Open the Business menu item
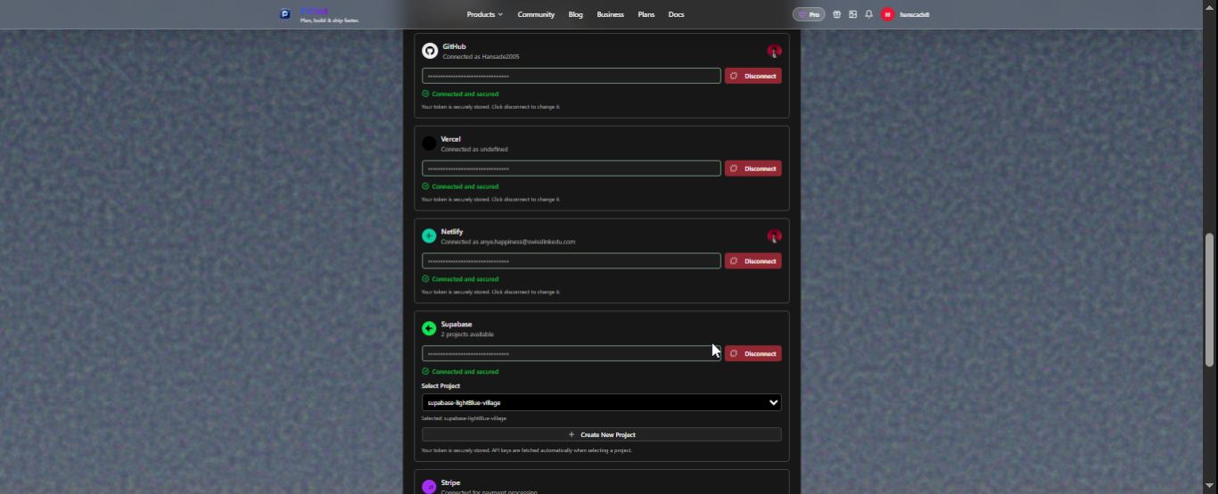This screenshot has width=1218, height=494. (x=610, y=14)
